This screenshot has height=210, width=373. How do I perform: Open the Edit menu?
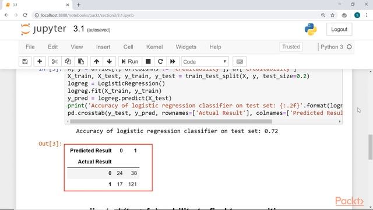click(x=52, y=47)
